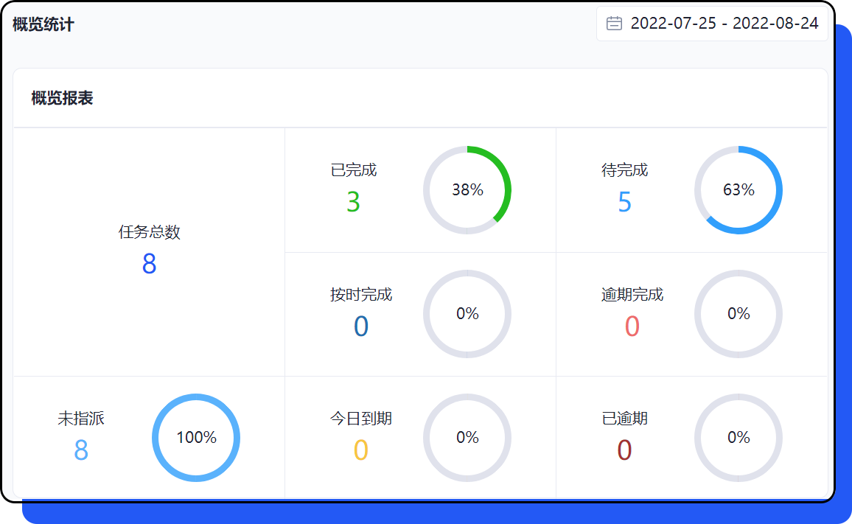
Task: Click the red 逾期完成 count value
Action: coord(632,326)
